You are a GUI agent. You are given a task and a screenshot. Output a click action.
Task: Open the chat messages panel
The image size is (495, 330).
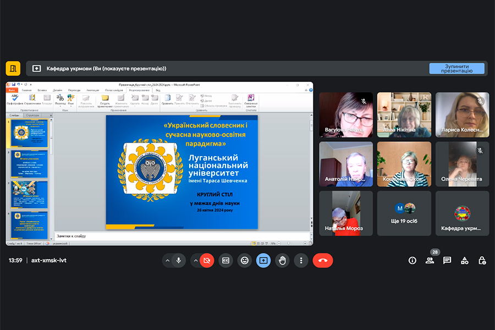point(447,260)
